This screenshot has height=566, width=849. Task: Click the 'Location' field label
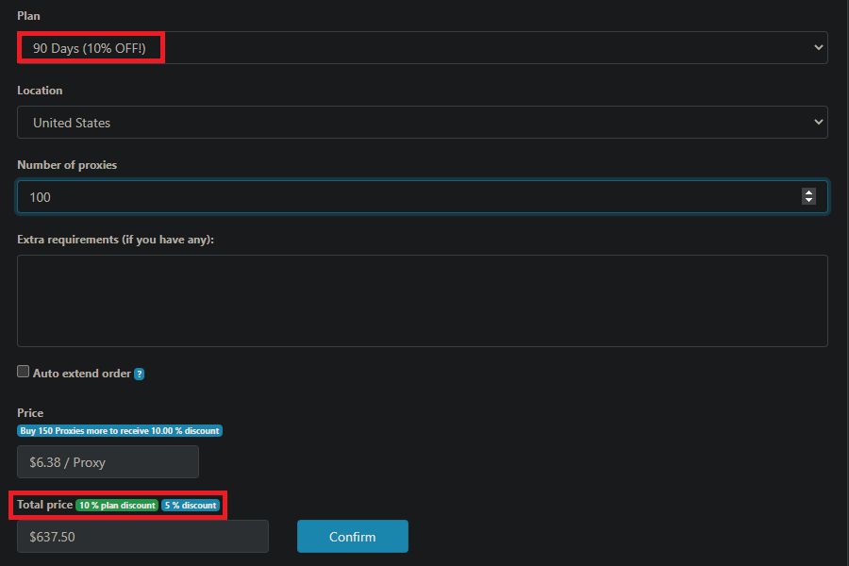click(40, 91)
